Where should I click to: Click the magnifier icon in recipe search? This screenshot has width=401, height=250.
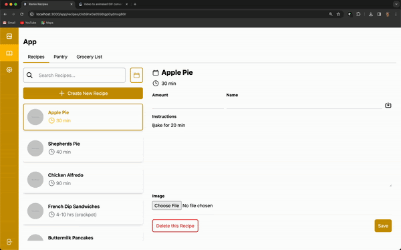(29, 76)
